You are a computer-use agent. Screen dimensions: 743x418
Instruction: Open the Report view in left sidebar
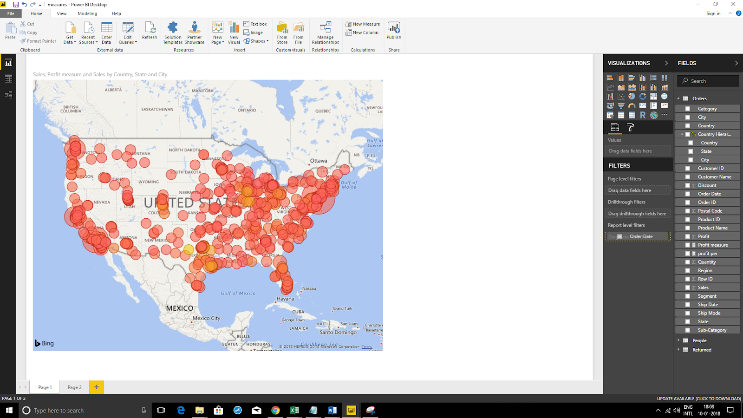(8, 63)
